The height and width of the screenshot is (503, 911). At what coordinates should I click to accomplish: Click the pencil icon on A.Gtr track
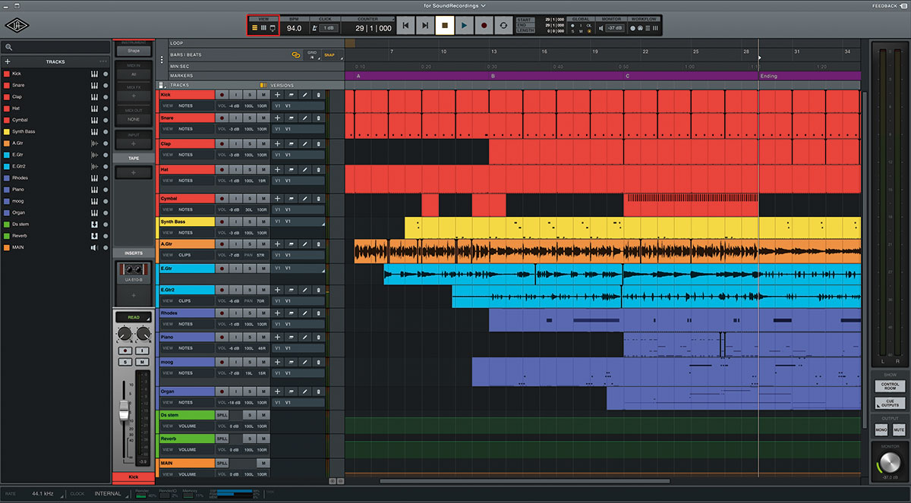click(x=304, y=245)
